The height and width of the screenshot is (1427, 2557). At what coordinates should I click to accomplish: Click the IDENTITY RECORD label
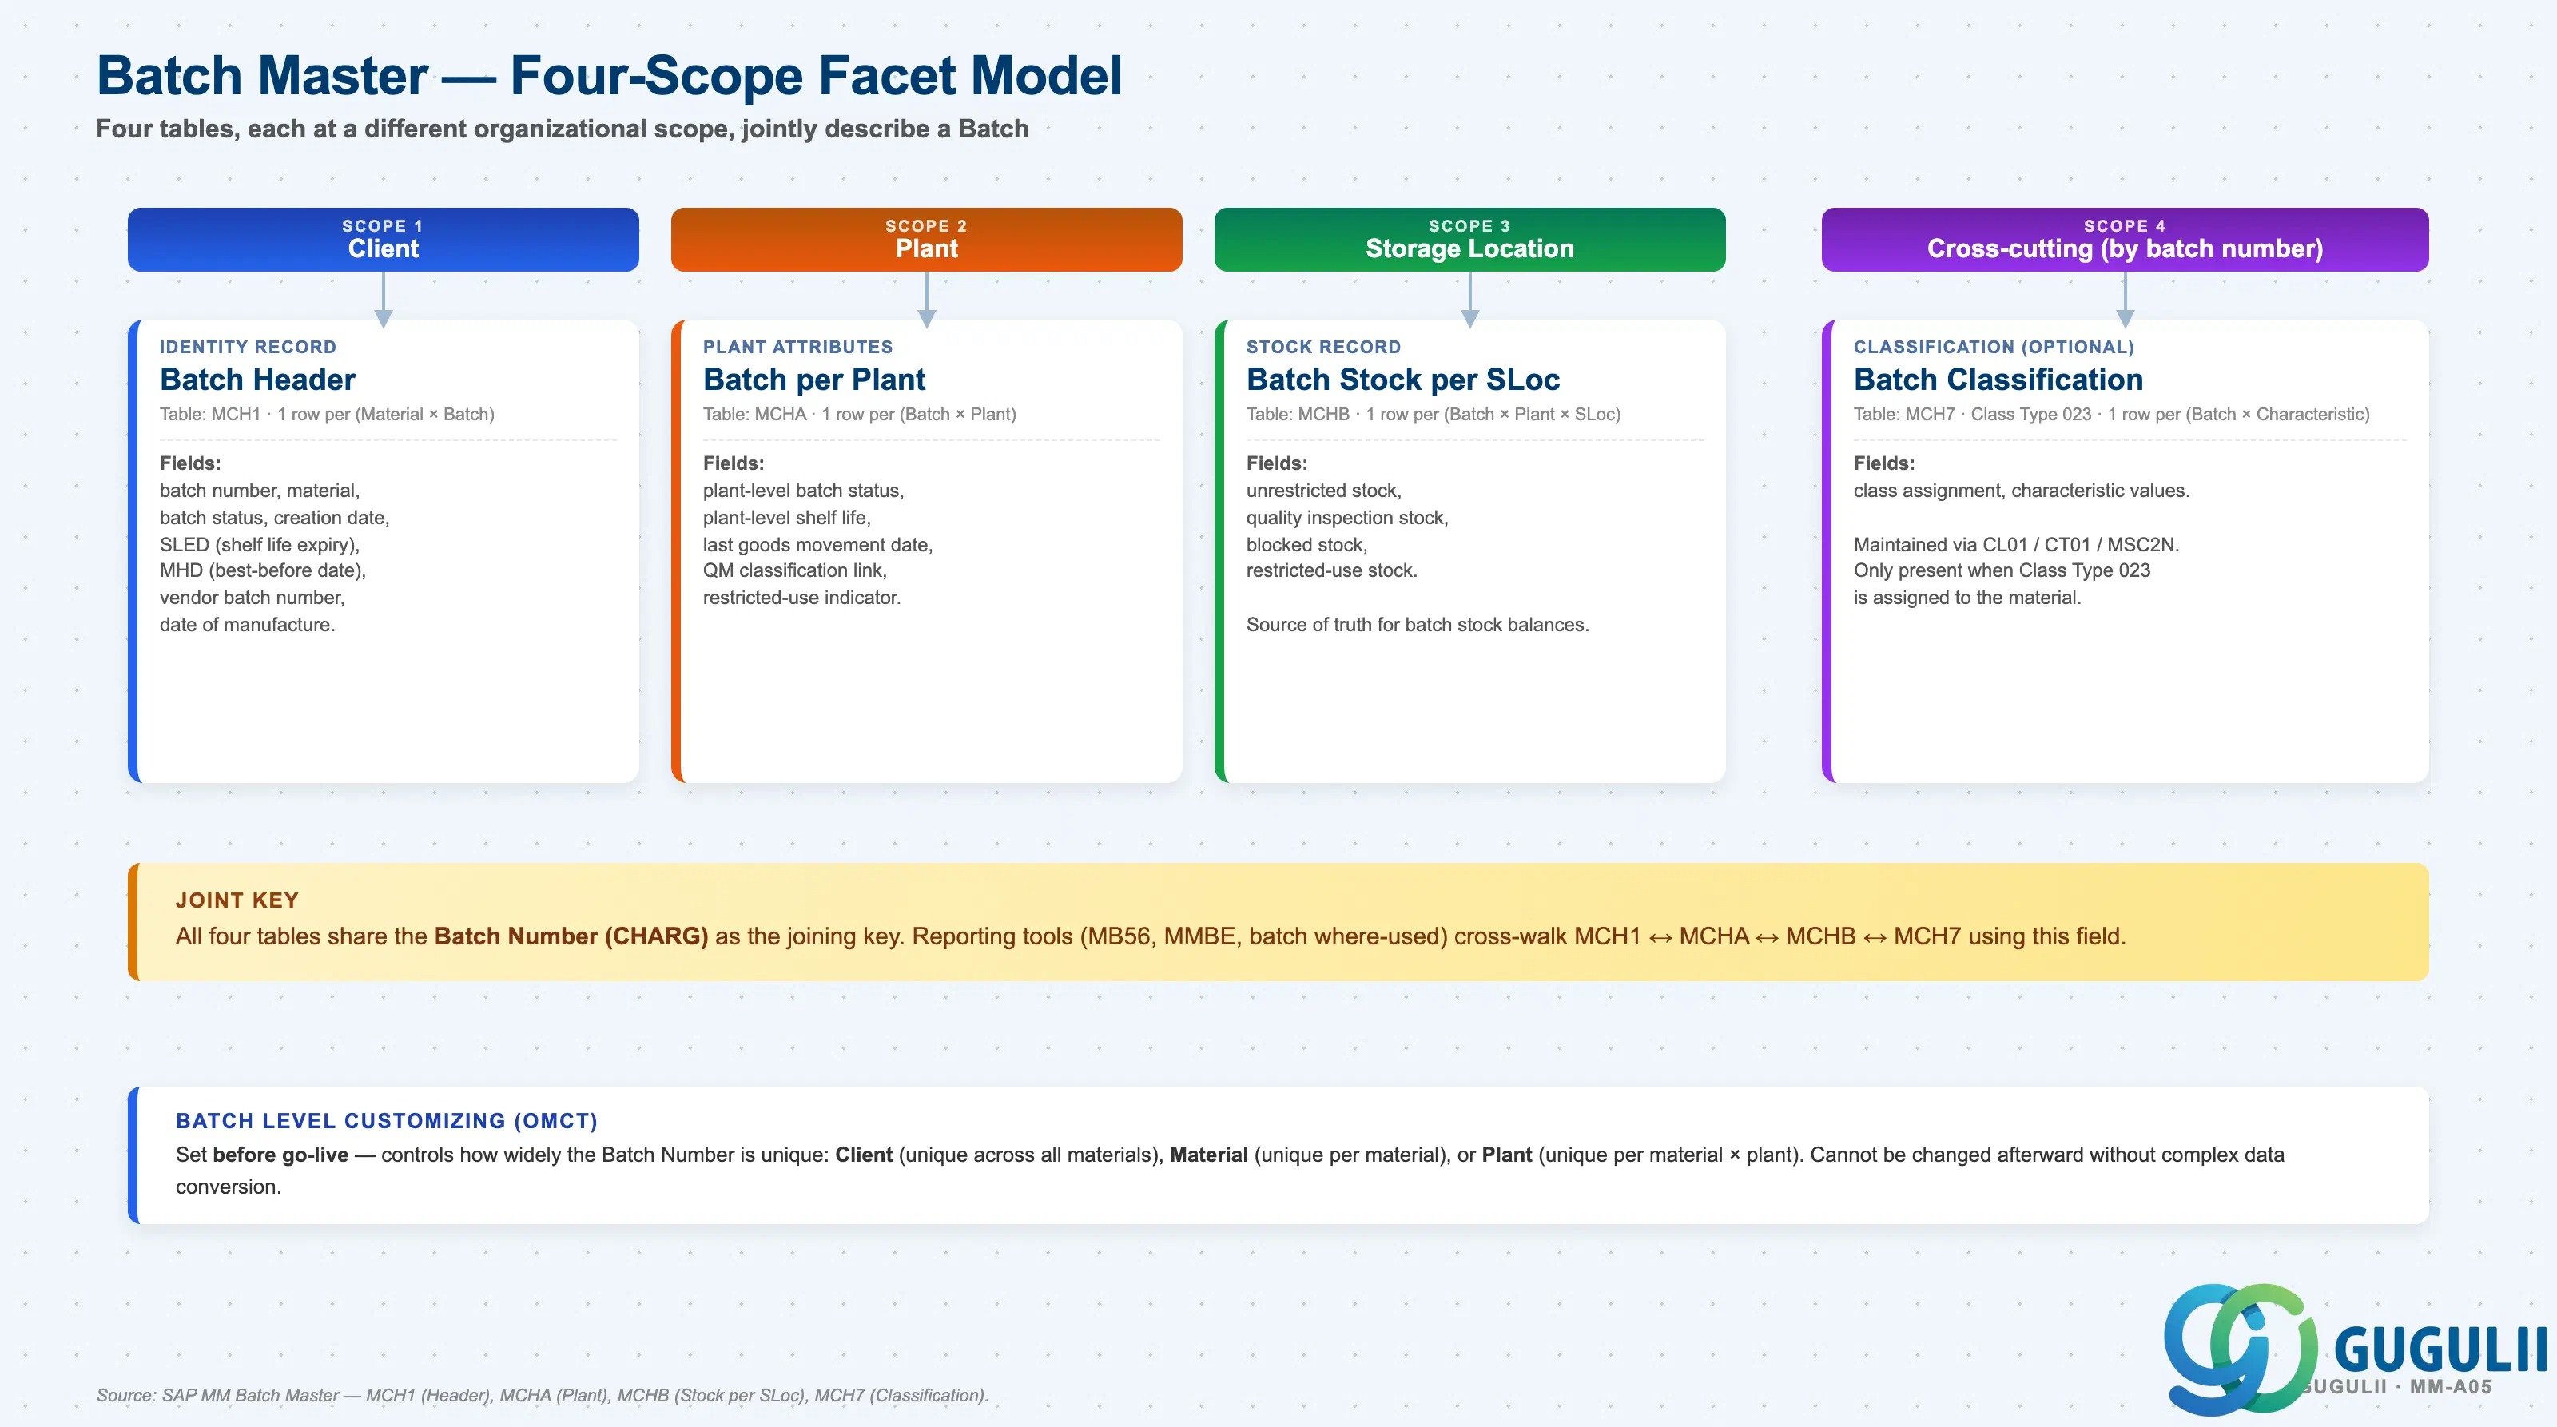click(x=249, y=346)
